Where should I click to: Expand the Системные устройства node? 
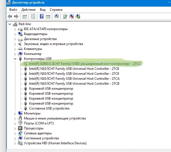point(15,138)
